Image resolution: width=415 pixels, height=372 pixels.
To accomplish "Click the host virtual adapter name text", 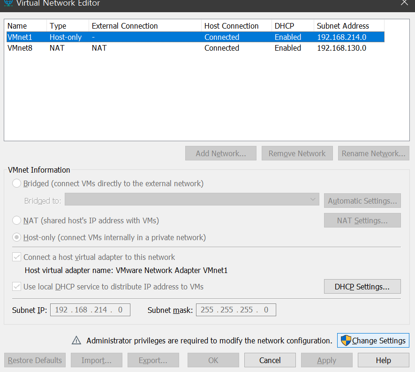I will tap(126, 270).
